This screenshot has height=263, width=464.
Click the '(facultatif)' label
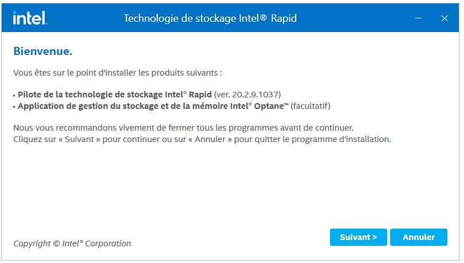coord(310,106)
